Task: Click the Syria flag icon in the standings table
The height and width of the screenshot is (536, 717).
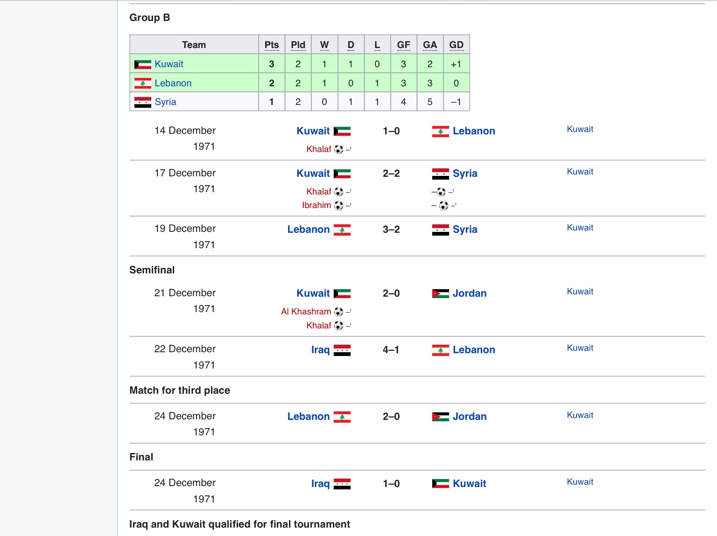Action: pos(142,102)
